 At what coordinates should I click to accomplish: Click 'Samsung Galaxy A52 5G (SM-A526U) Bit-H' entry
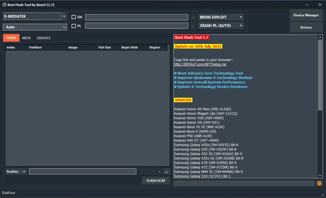(x=208, y=154)
